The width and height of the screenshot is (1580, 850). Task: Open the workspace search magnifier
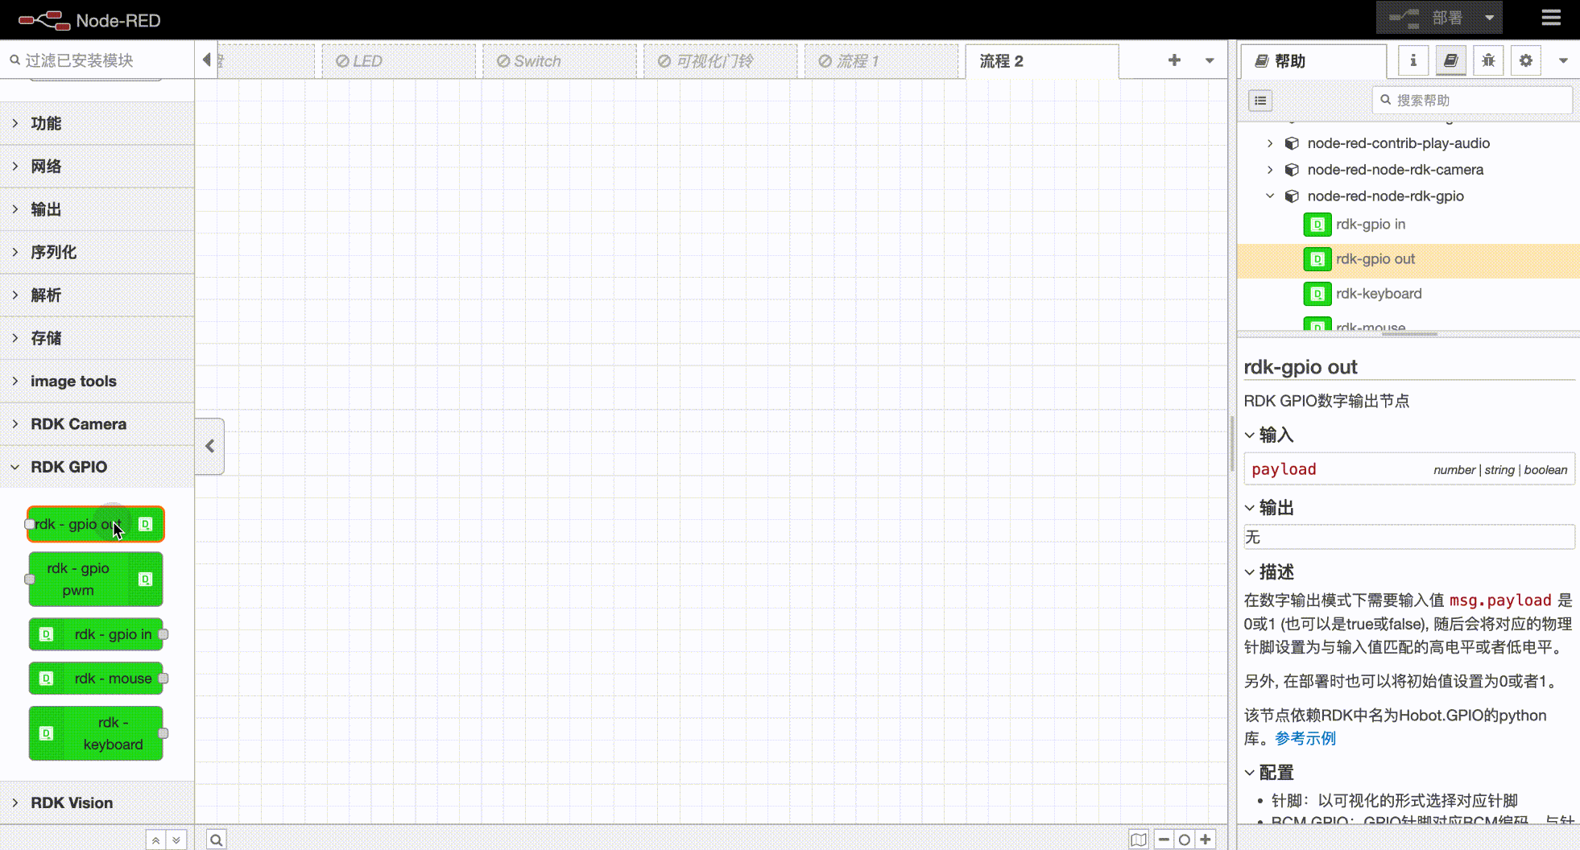pyautogui.click(x=216, y=840)
